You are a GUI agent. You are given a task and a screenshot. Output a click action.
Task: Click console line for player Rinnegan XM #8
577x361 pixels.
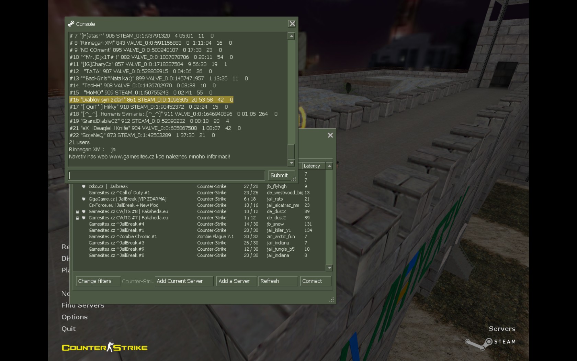(150, 43)
